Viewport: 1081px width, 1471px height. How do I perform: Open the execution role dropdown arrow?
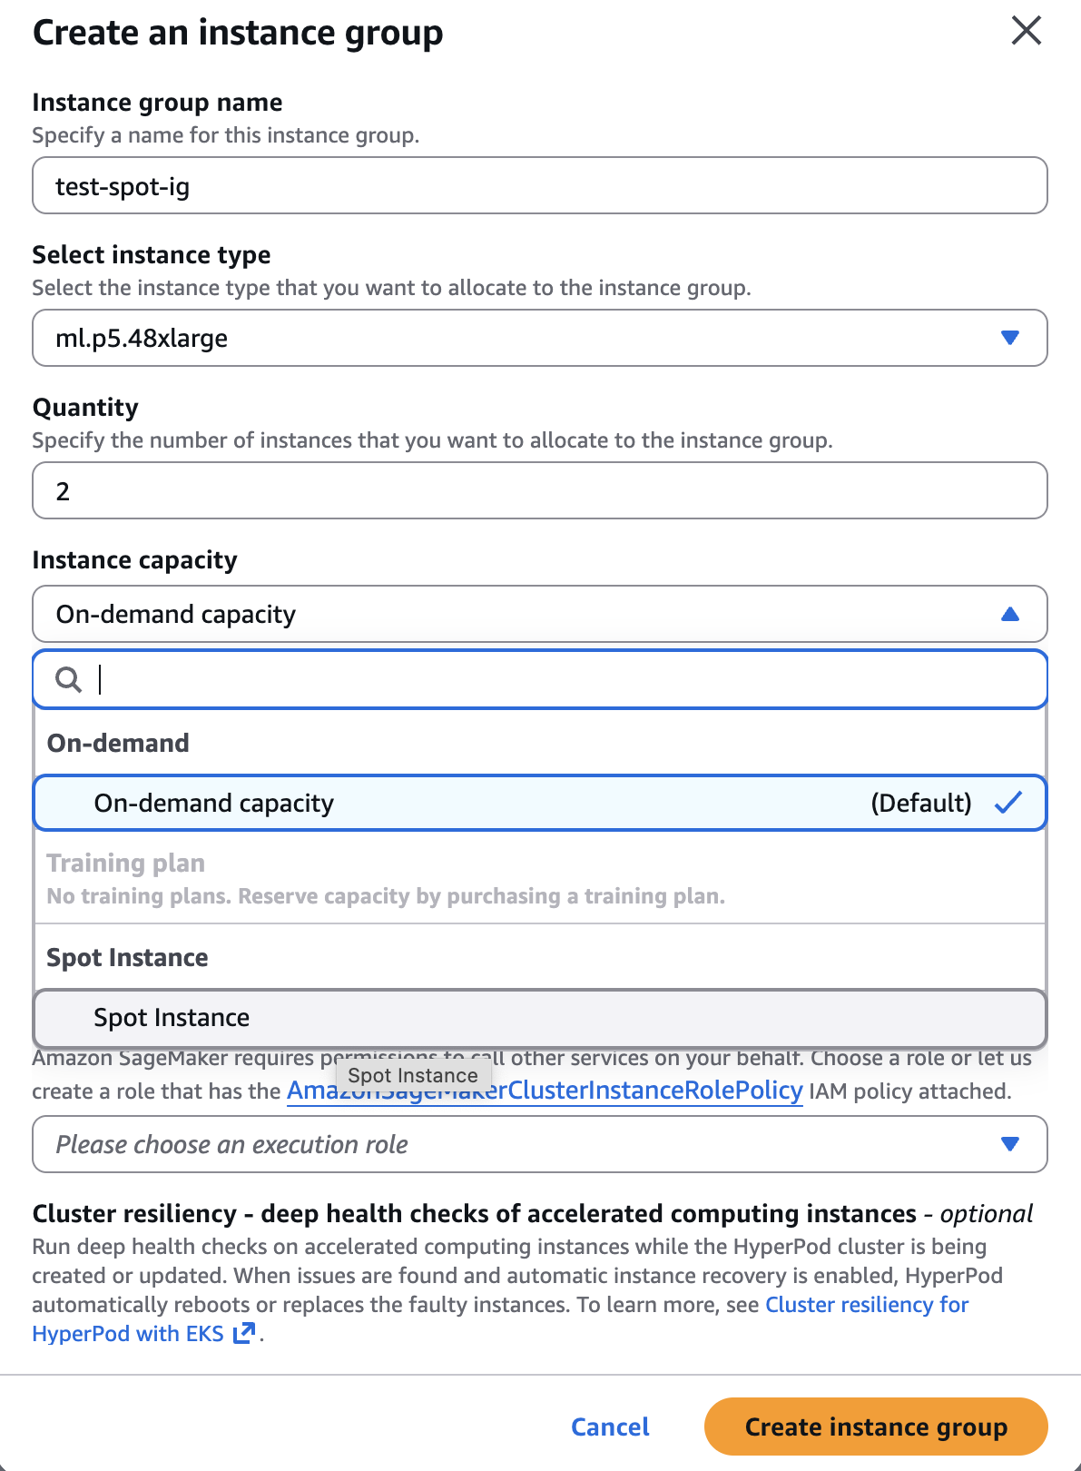coord(1009,1144)
